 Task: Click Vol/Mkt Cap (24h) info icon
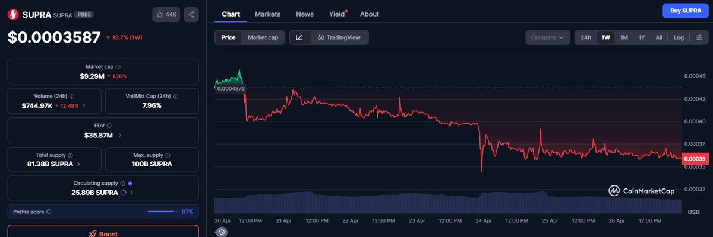pos(176,96)
